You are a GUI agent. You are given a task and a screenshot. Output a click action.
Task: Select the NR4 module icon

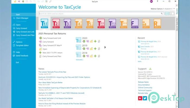[x=146, y=23]
